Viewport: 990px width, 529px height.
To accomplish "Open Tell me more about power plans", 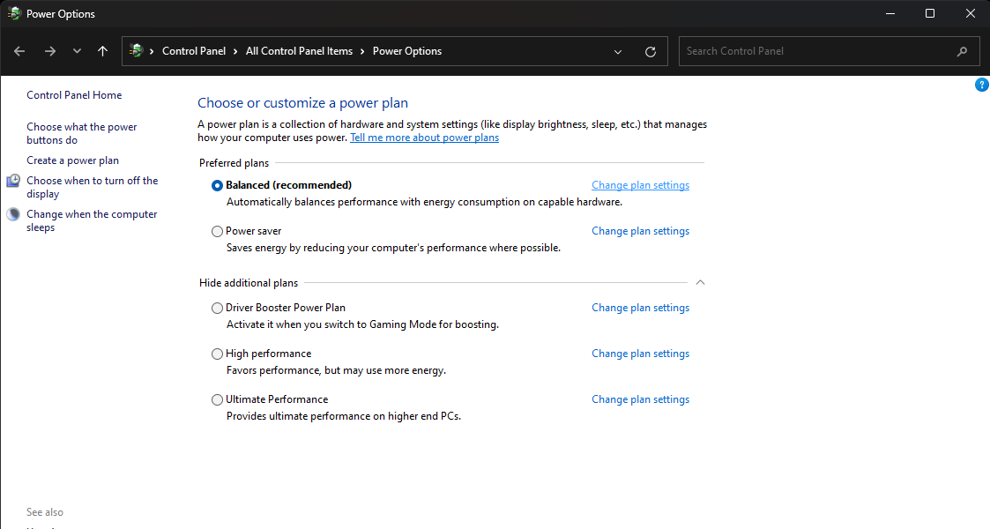I will click(x=424, y=138).
